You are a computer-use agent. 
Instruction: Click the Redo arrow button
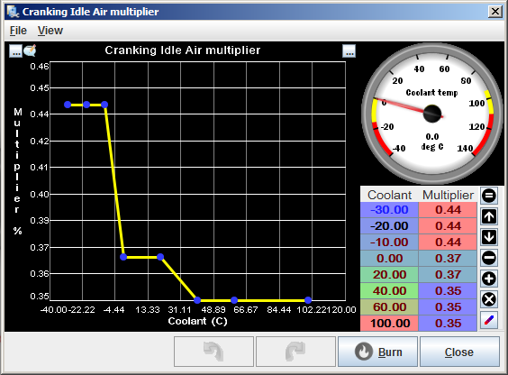coord(295,352)
